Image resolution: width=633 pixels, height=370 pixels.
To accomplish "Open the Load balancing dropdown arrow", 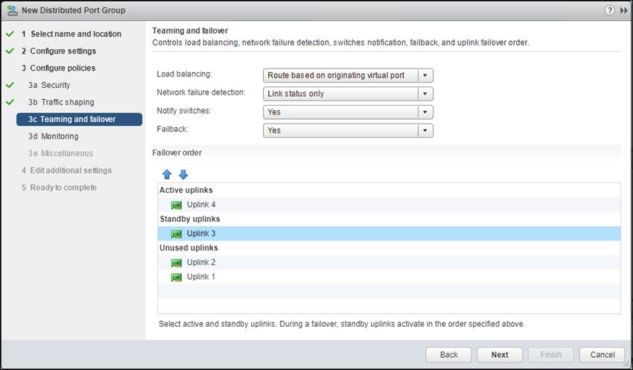I will (x=425, y=75).
